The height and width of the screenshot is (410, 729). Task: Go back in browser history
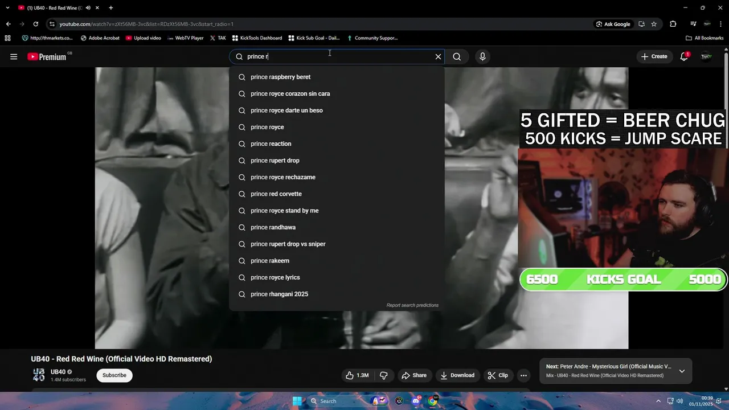[8, 24]
